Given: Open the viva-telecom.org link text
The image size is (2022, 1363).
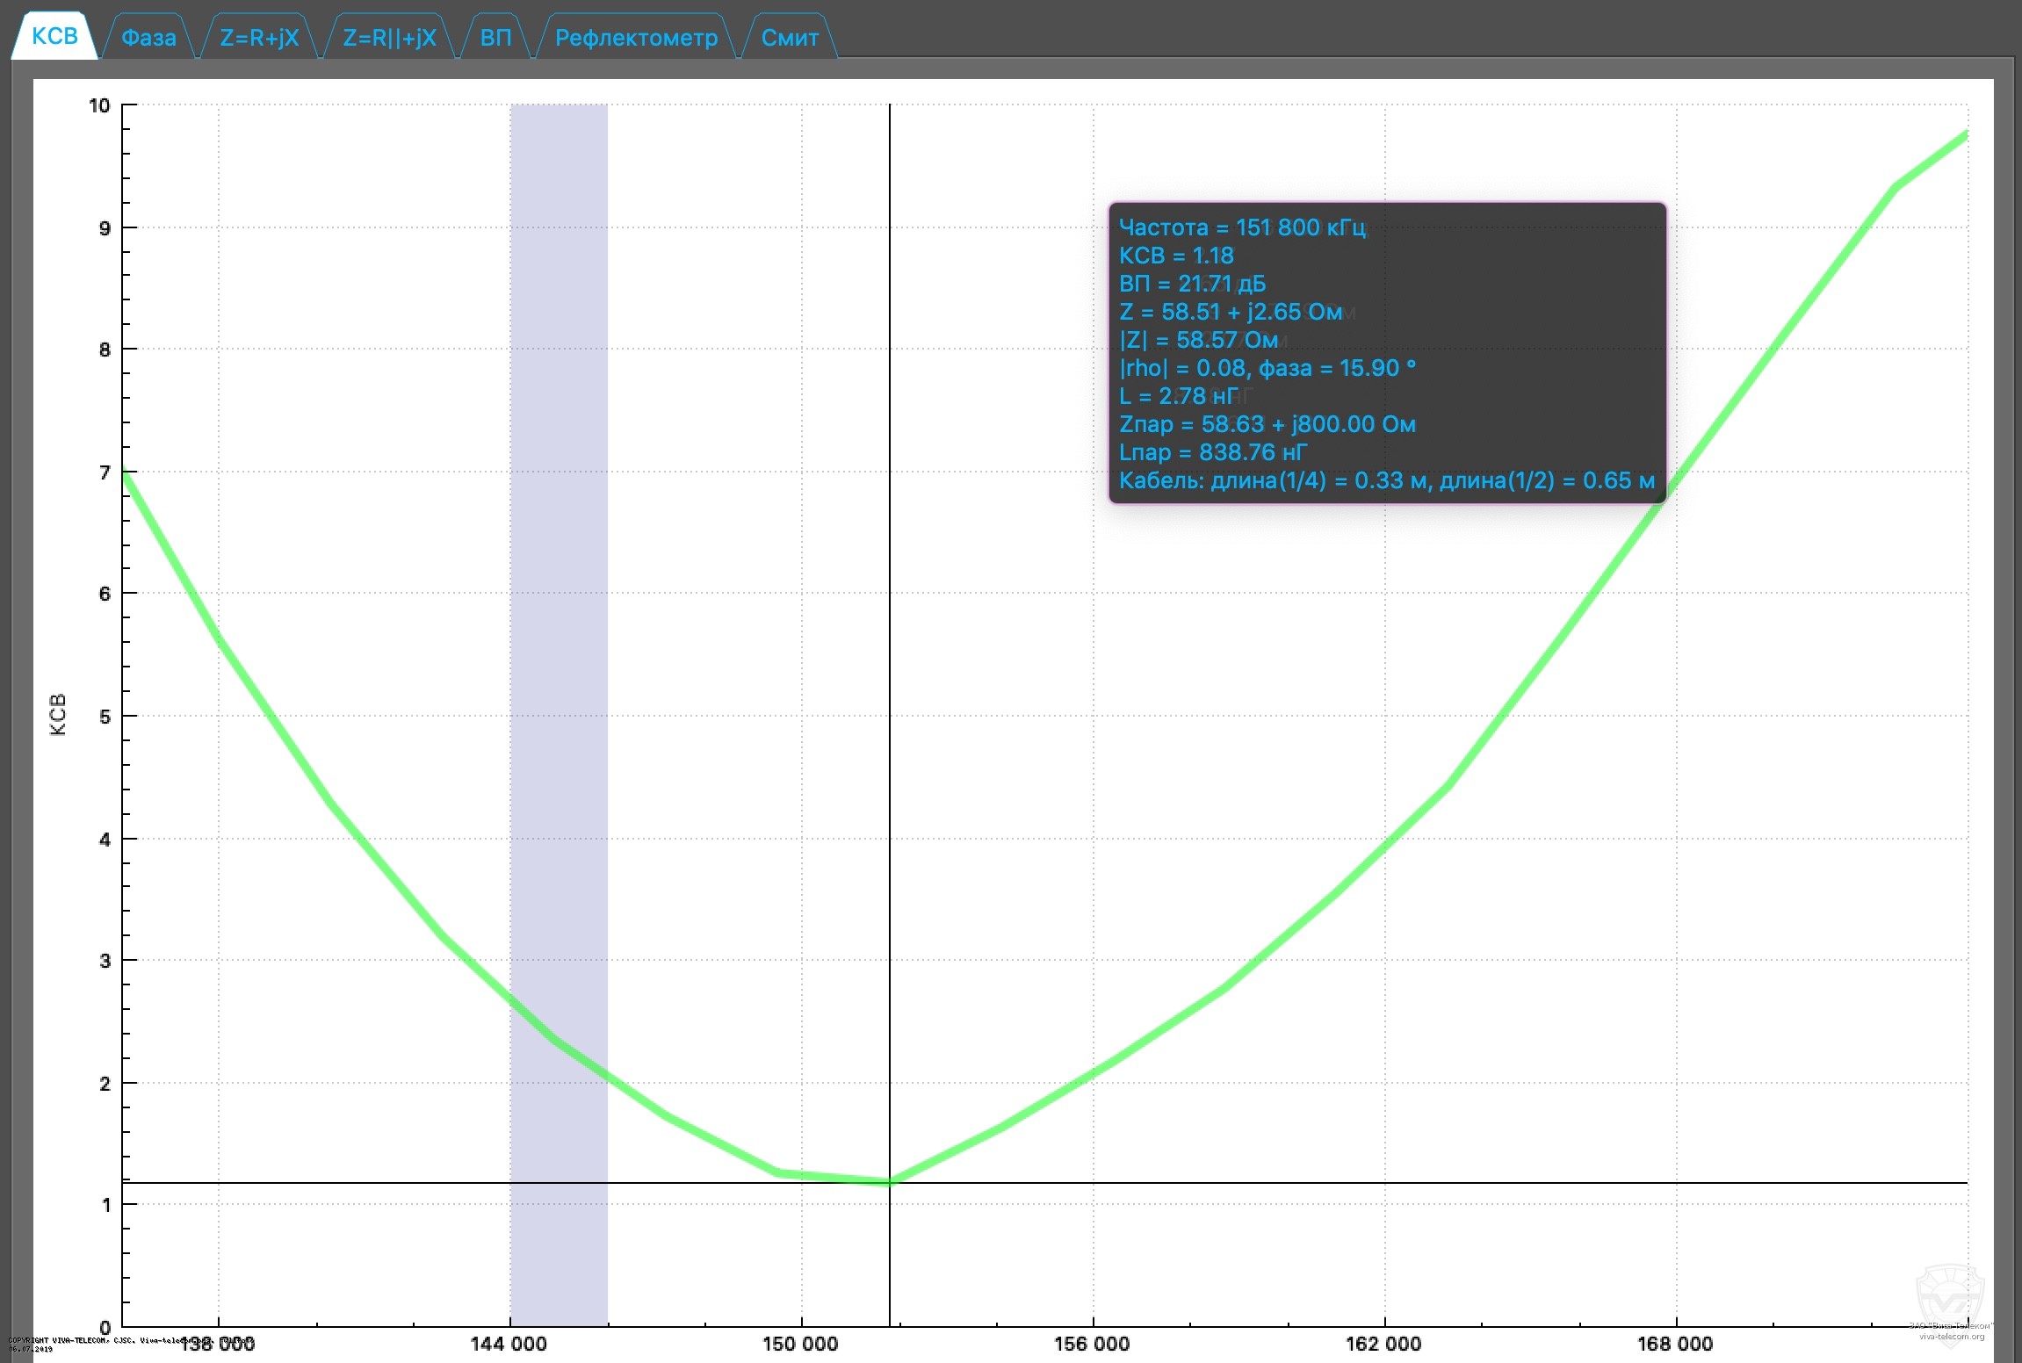Looking at the screenshot, I should (x=1951, y=1337).
